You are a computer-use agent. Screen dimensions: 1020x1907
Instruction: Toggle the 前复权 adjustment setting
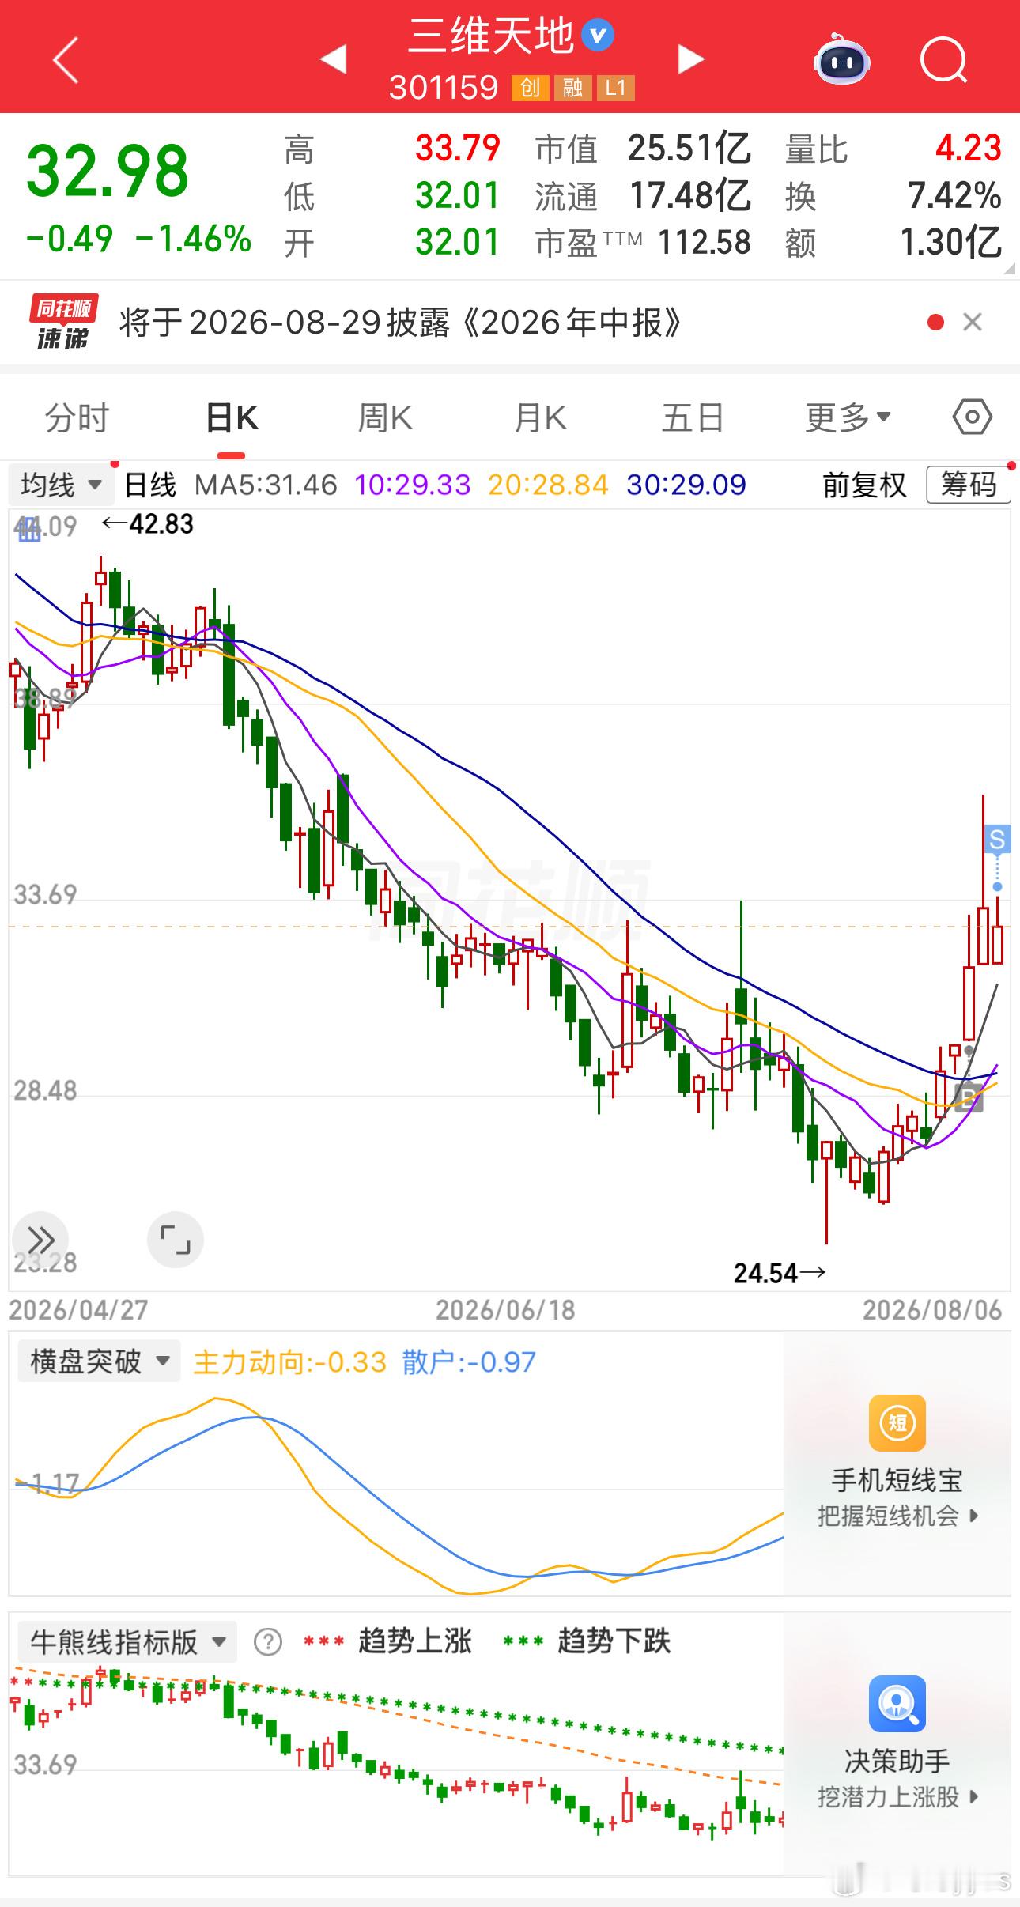864,485
